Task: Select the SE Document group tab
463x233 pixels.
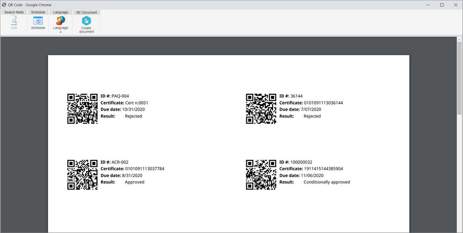Action: pos(87,12)
